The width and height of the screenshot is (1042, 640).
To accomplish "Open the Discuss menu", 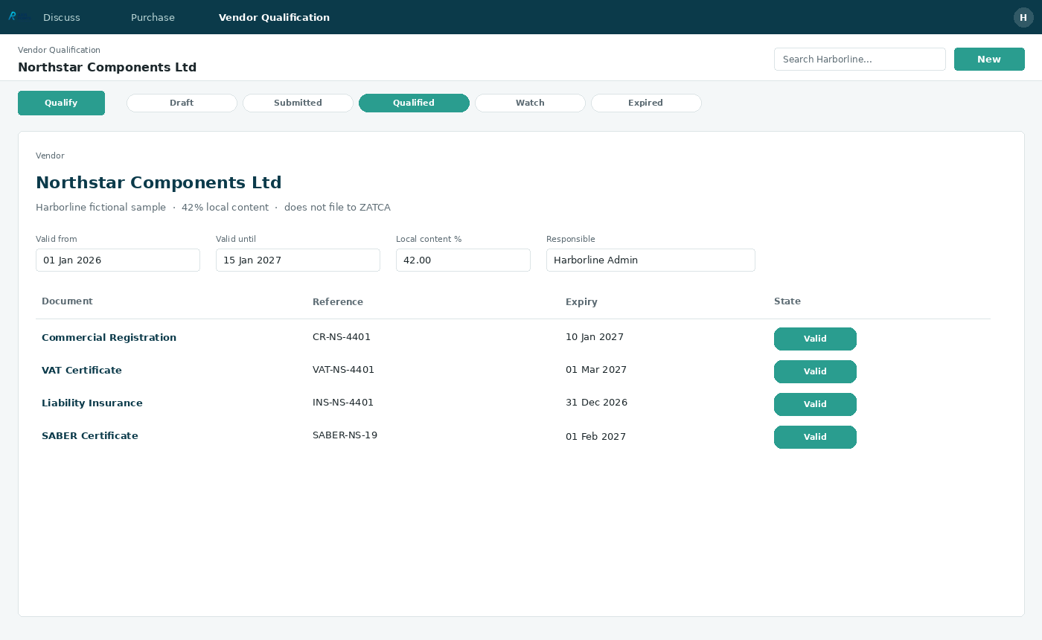I will pyautogui.click(x=62, y=17).
